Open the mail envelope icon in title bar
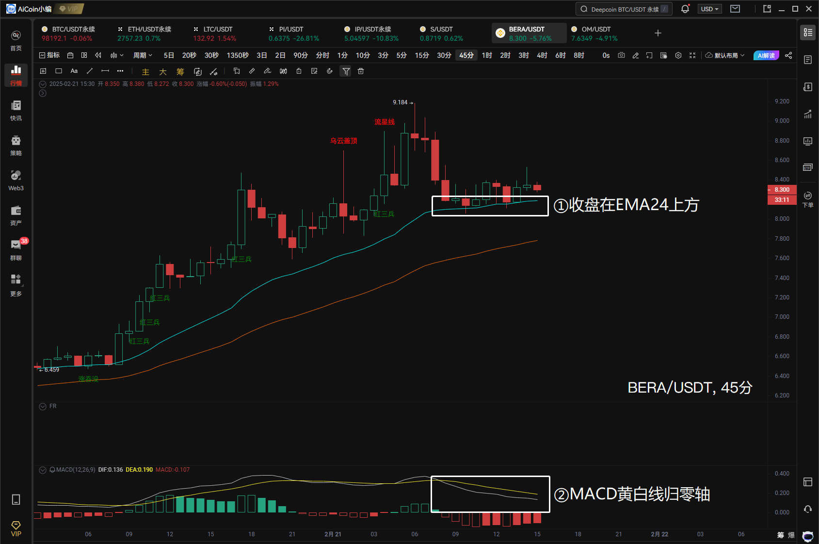 pos(735,9)
